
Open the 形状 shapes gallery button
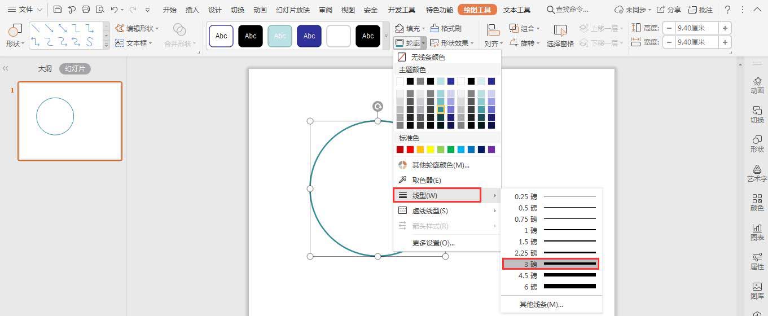(x=15, y=36)
